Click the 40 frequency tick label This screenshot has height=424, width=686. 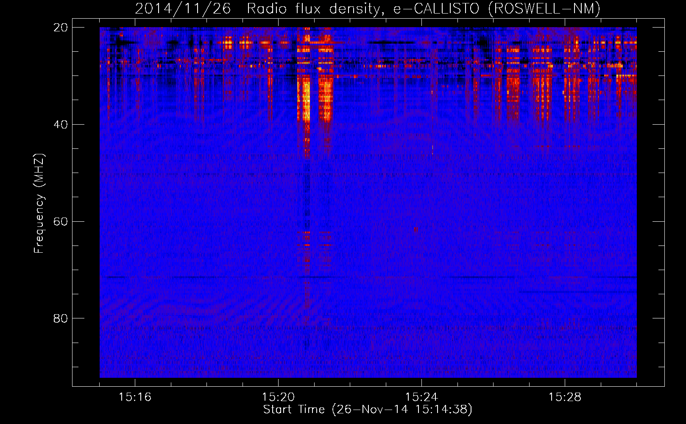pos(61,124)
